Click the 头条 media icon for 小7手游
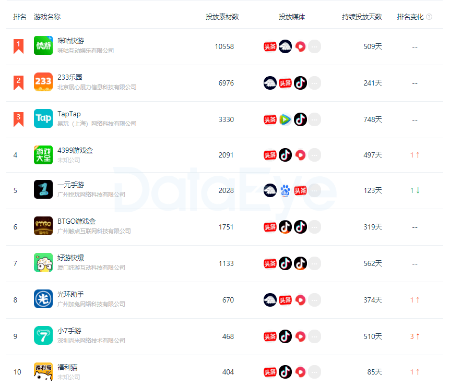 [x=270, y=336]
